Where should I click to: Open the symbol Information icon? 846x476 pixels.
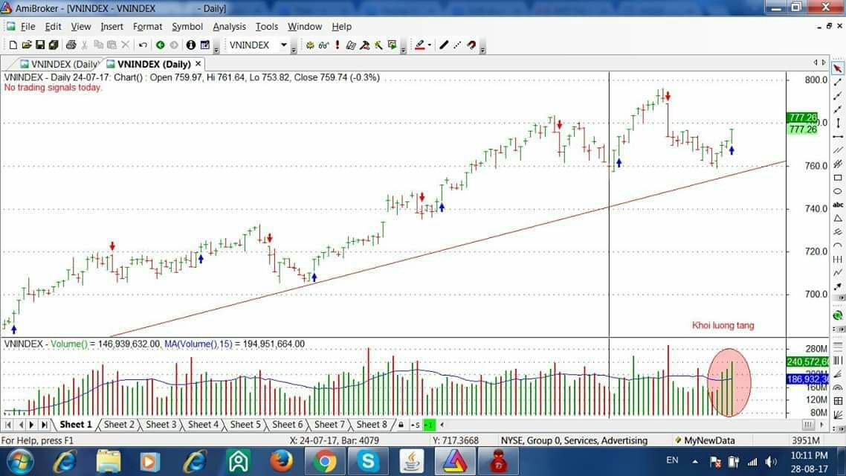(x=190, y=45)
